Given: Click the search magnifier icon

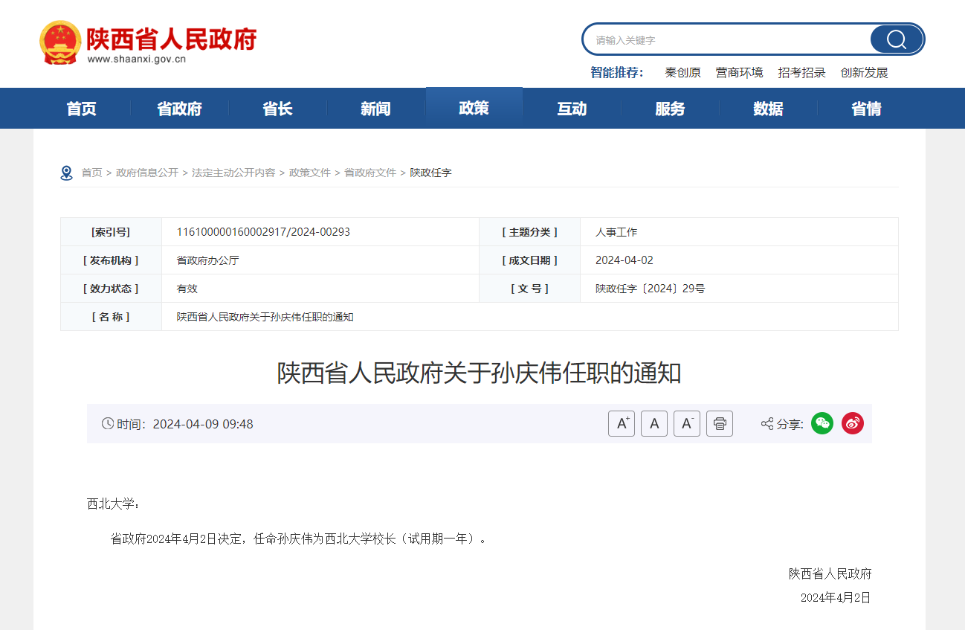Looking at the screenshot, I should [x=895, y=39].
